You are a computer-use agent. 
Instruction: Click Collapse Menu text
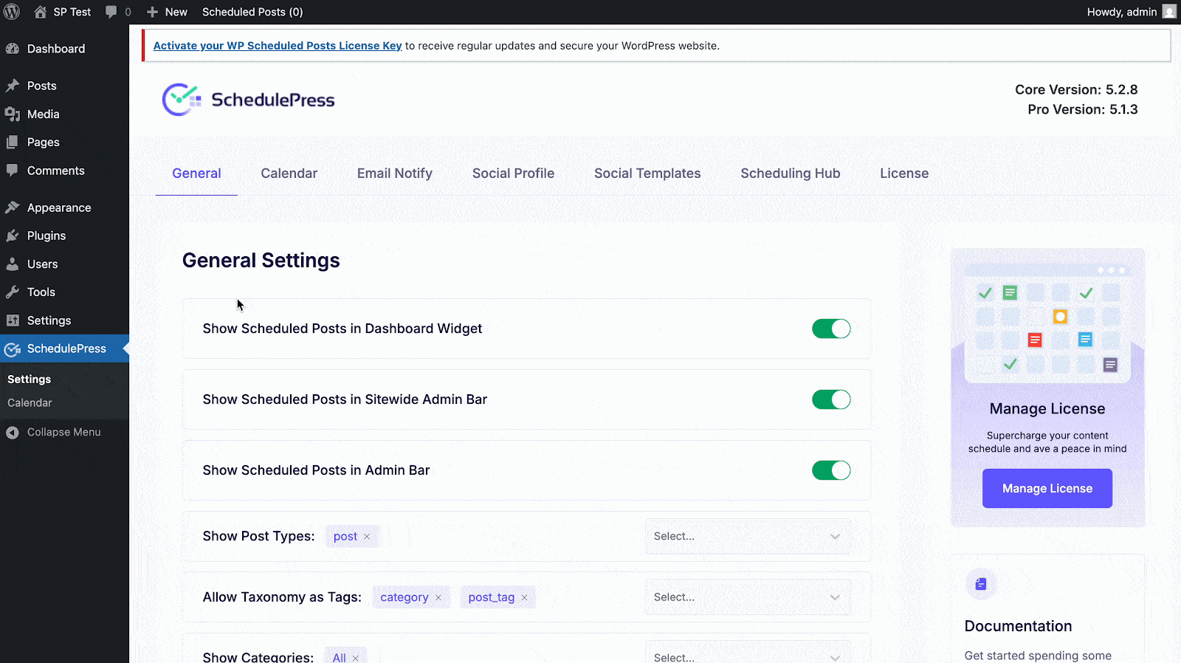coord(64,432)
